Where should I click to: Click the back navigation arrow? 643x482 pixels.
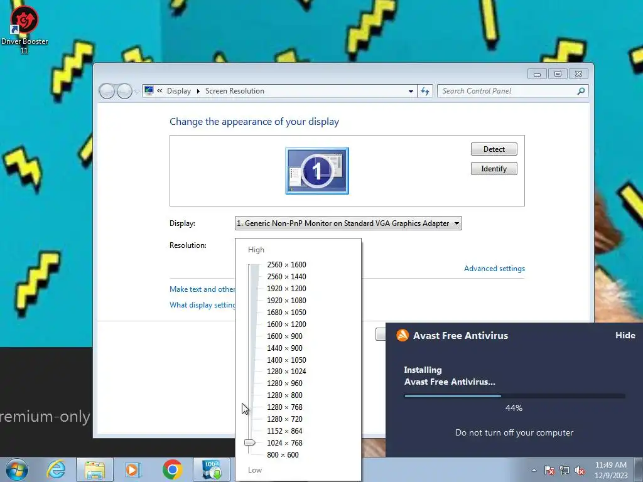107,91
